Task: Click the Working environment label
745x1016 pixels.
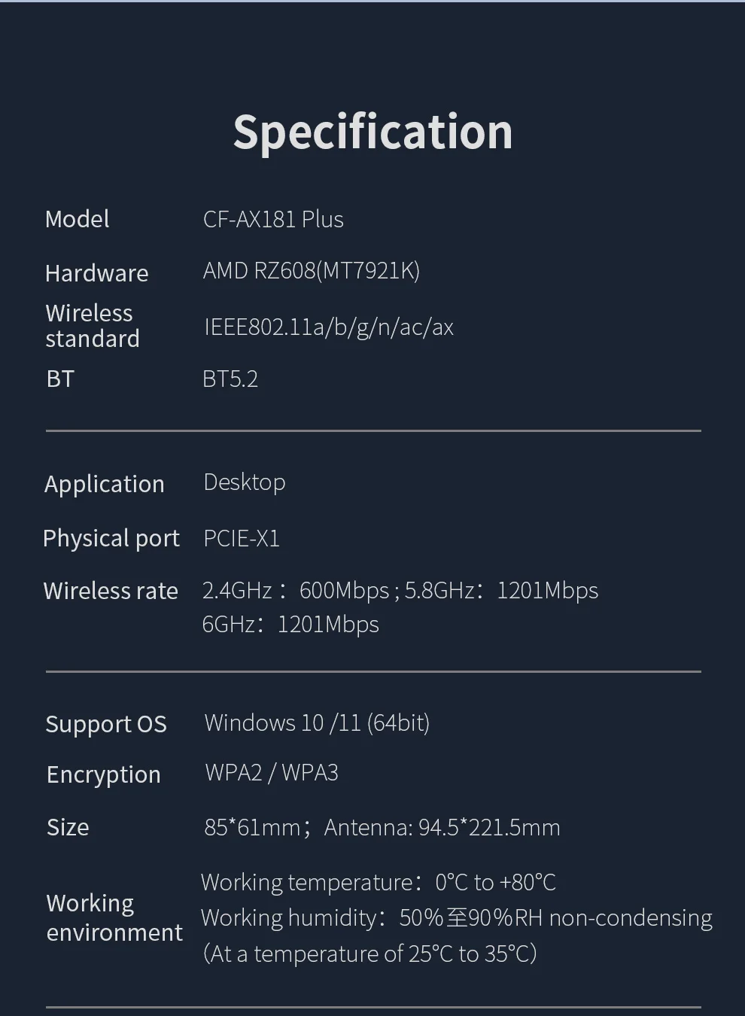Action: point(114,917)
